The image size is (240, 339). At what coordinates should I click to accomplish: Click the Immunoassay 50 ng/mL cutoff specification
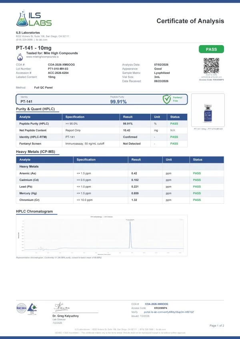(x=85, y=144)
